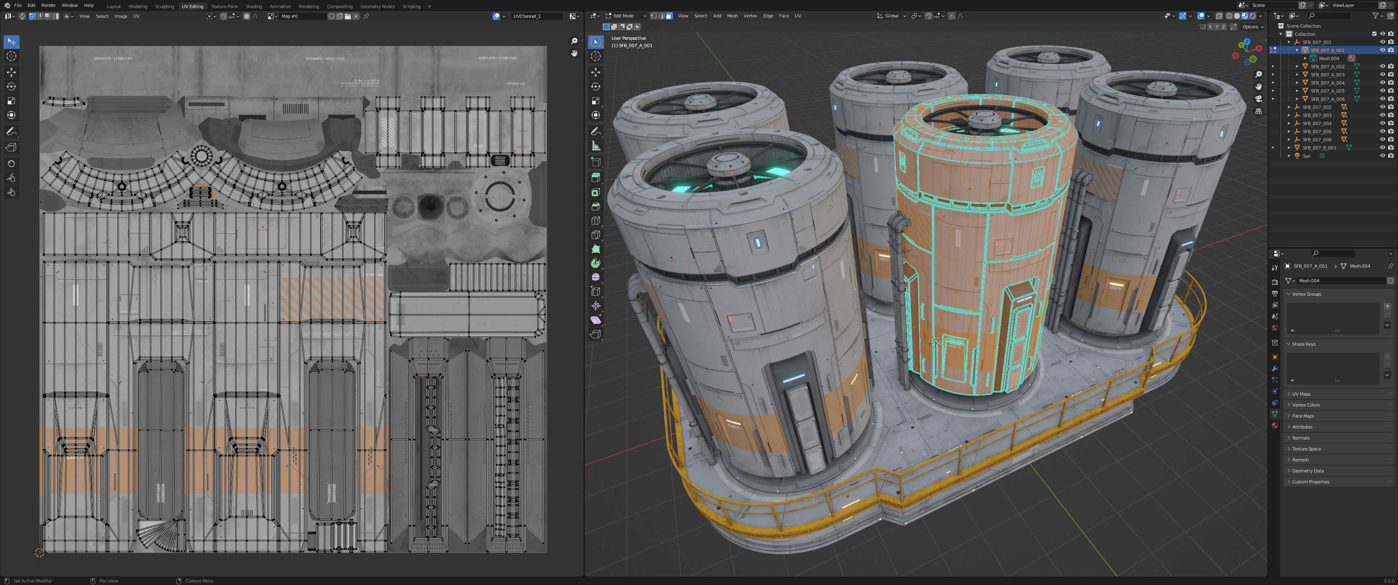Select the Scale tool in 3D viewport
This screenshot has height=585, width=1398.
pyautogui.click(x=596, y=101)
